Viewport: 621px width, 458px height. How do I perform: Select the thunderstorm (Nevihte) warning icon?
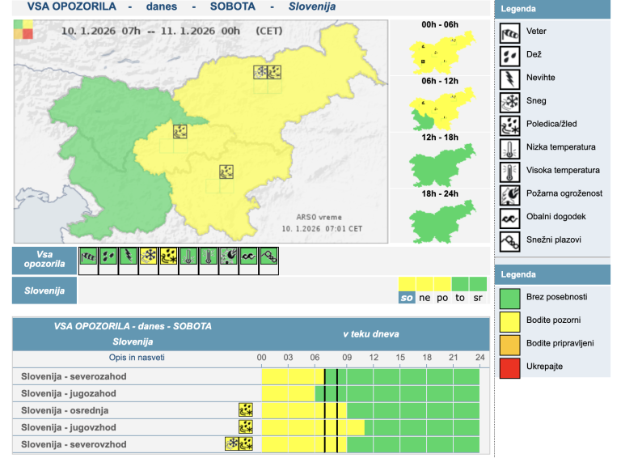click(x=129, y=257)
